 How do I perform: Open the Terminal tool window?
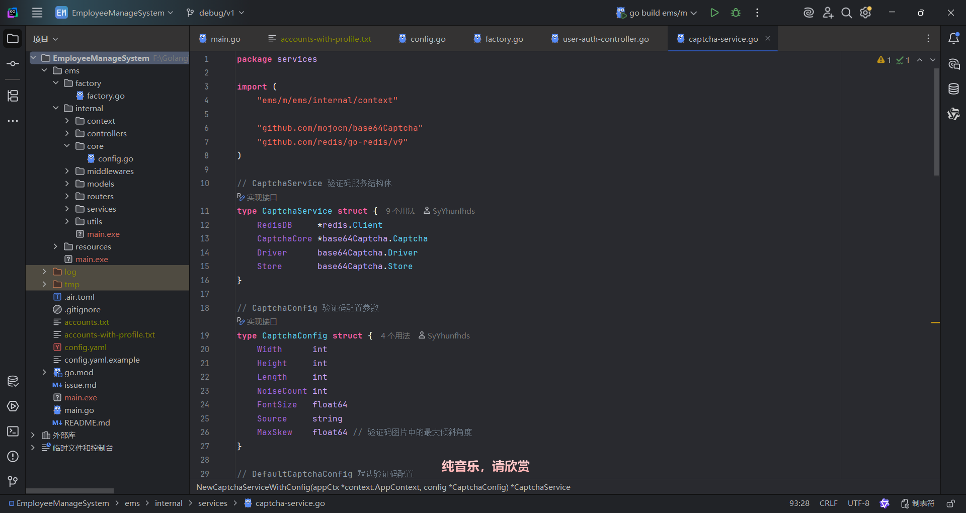coord(13,431)
